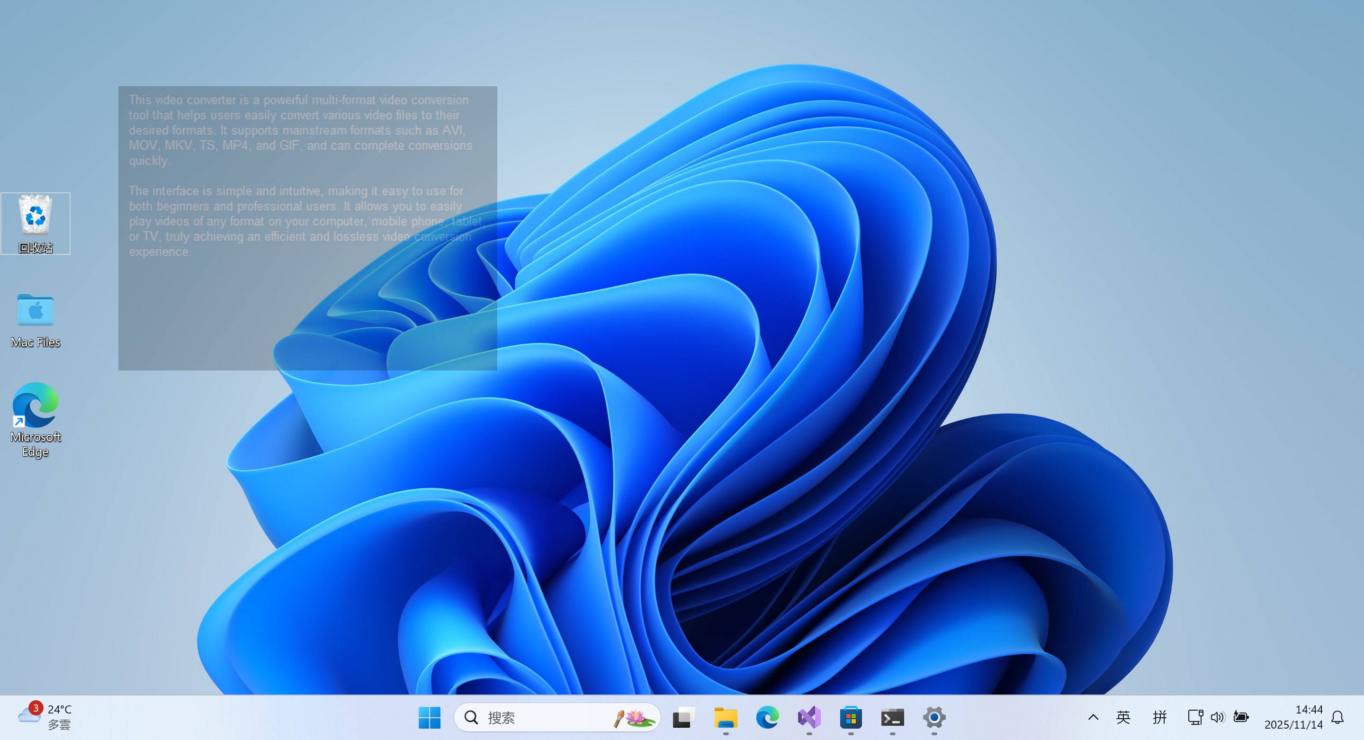
Task: Switch to Visual Studio in the taskbar
Action: 809,717
